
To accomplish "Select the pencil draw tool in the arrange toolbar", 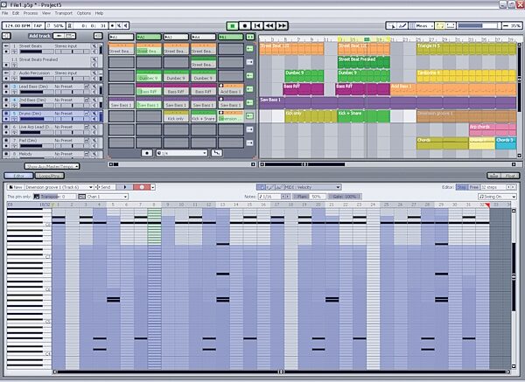I will [x=402, y=25].
